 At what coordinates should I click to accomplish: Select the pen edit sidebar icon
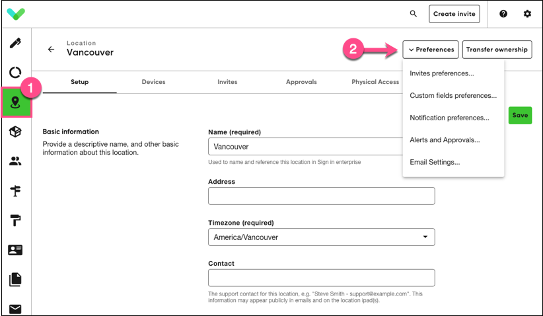pyautogui.click(x=15, y=43)
